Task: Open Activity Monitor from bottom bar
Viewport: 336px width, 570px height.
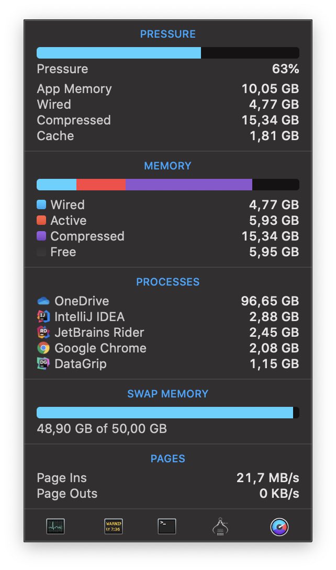Action: click(55, 526)
